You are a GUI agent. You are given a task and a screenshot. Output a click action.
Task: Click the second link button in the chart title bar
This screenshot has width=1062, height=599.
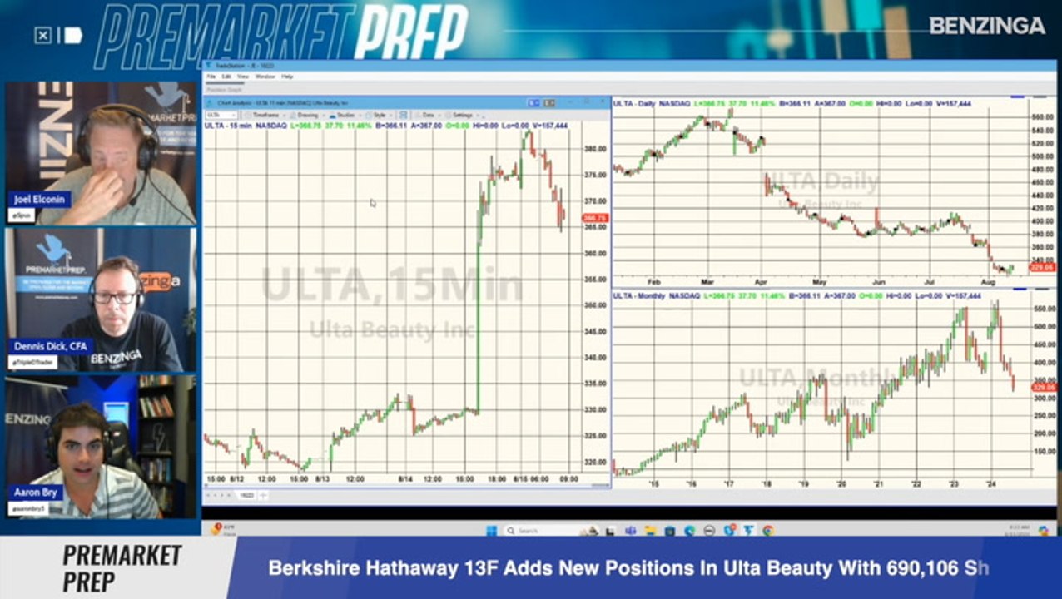(x=549, y=102)
